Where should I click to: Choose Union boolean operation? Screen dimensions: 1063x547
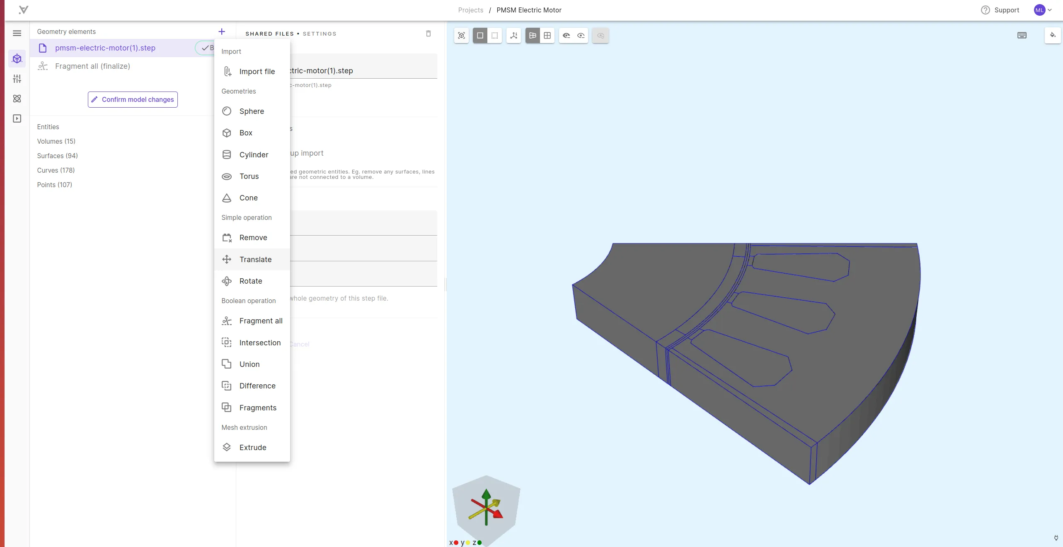point(252,364)
